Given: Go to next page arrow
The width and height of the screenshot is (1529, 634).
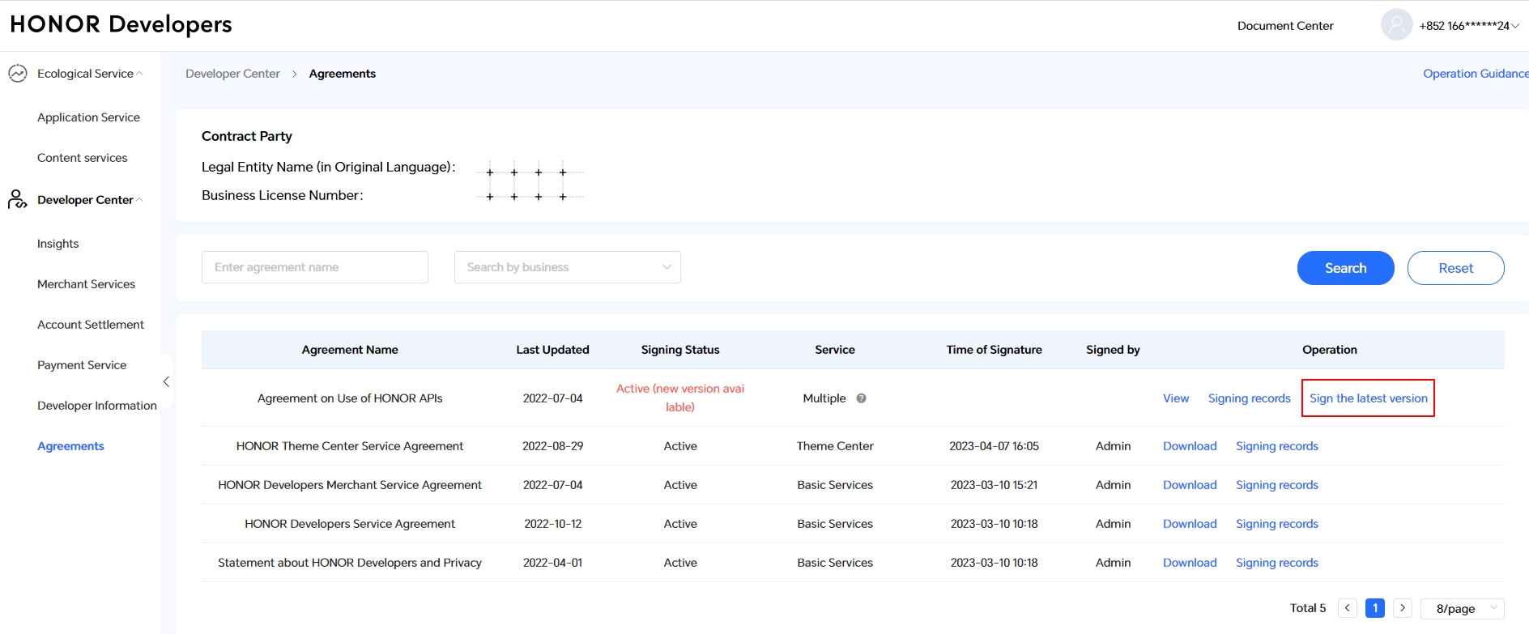Looking at the screenshot, I should 1403,608.
